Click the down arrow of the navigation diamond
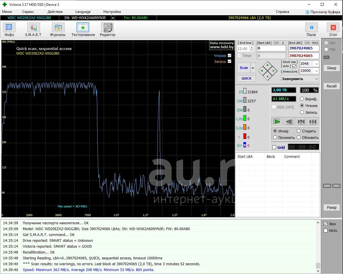Image resolution: width=343 pixels, height=274 pixels. click(x=268, y=76)
